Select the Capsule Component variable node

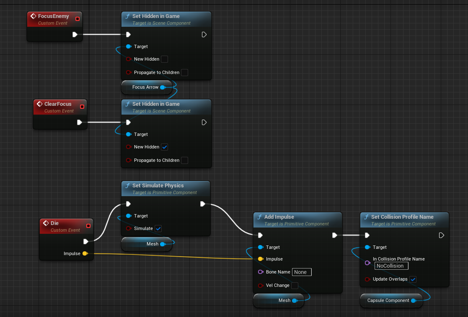tap(391, 301)
